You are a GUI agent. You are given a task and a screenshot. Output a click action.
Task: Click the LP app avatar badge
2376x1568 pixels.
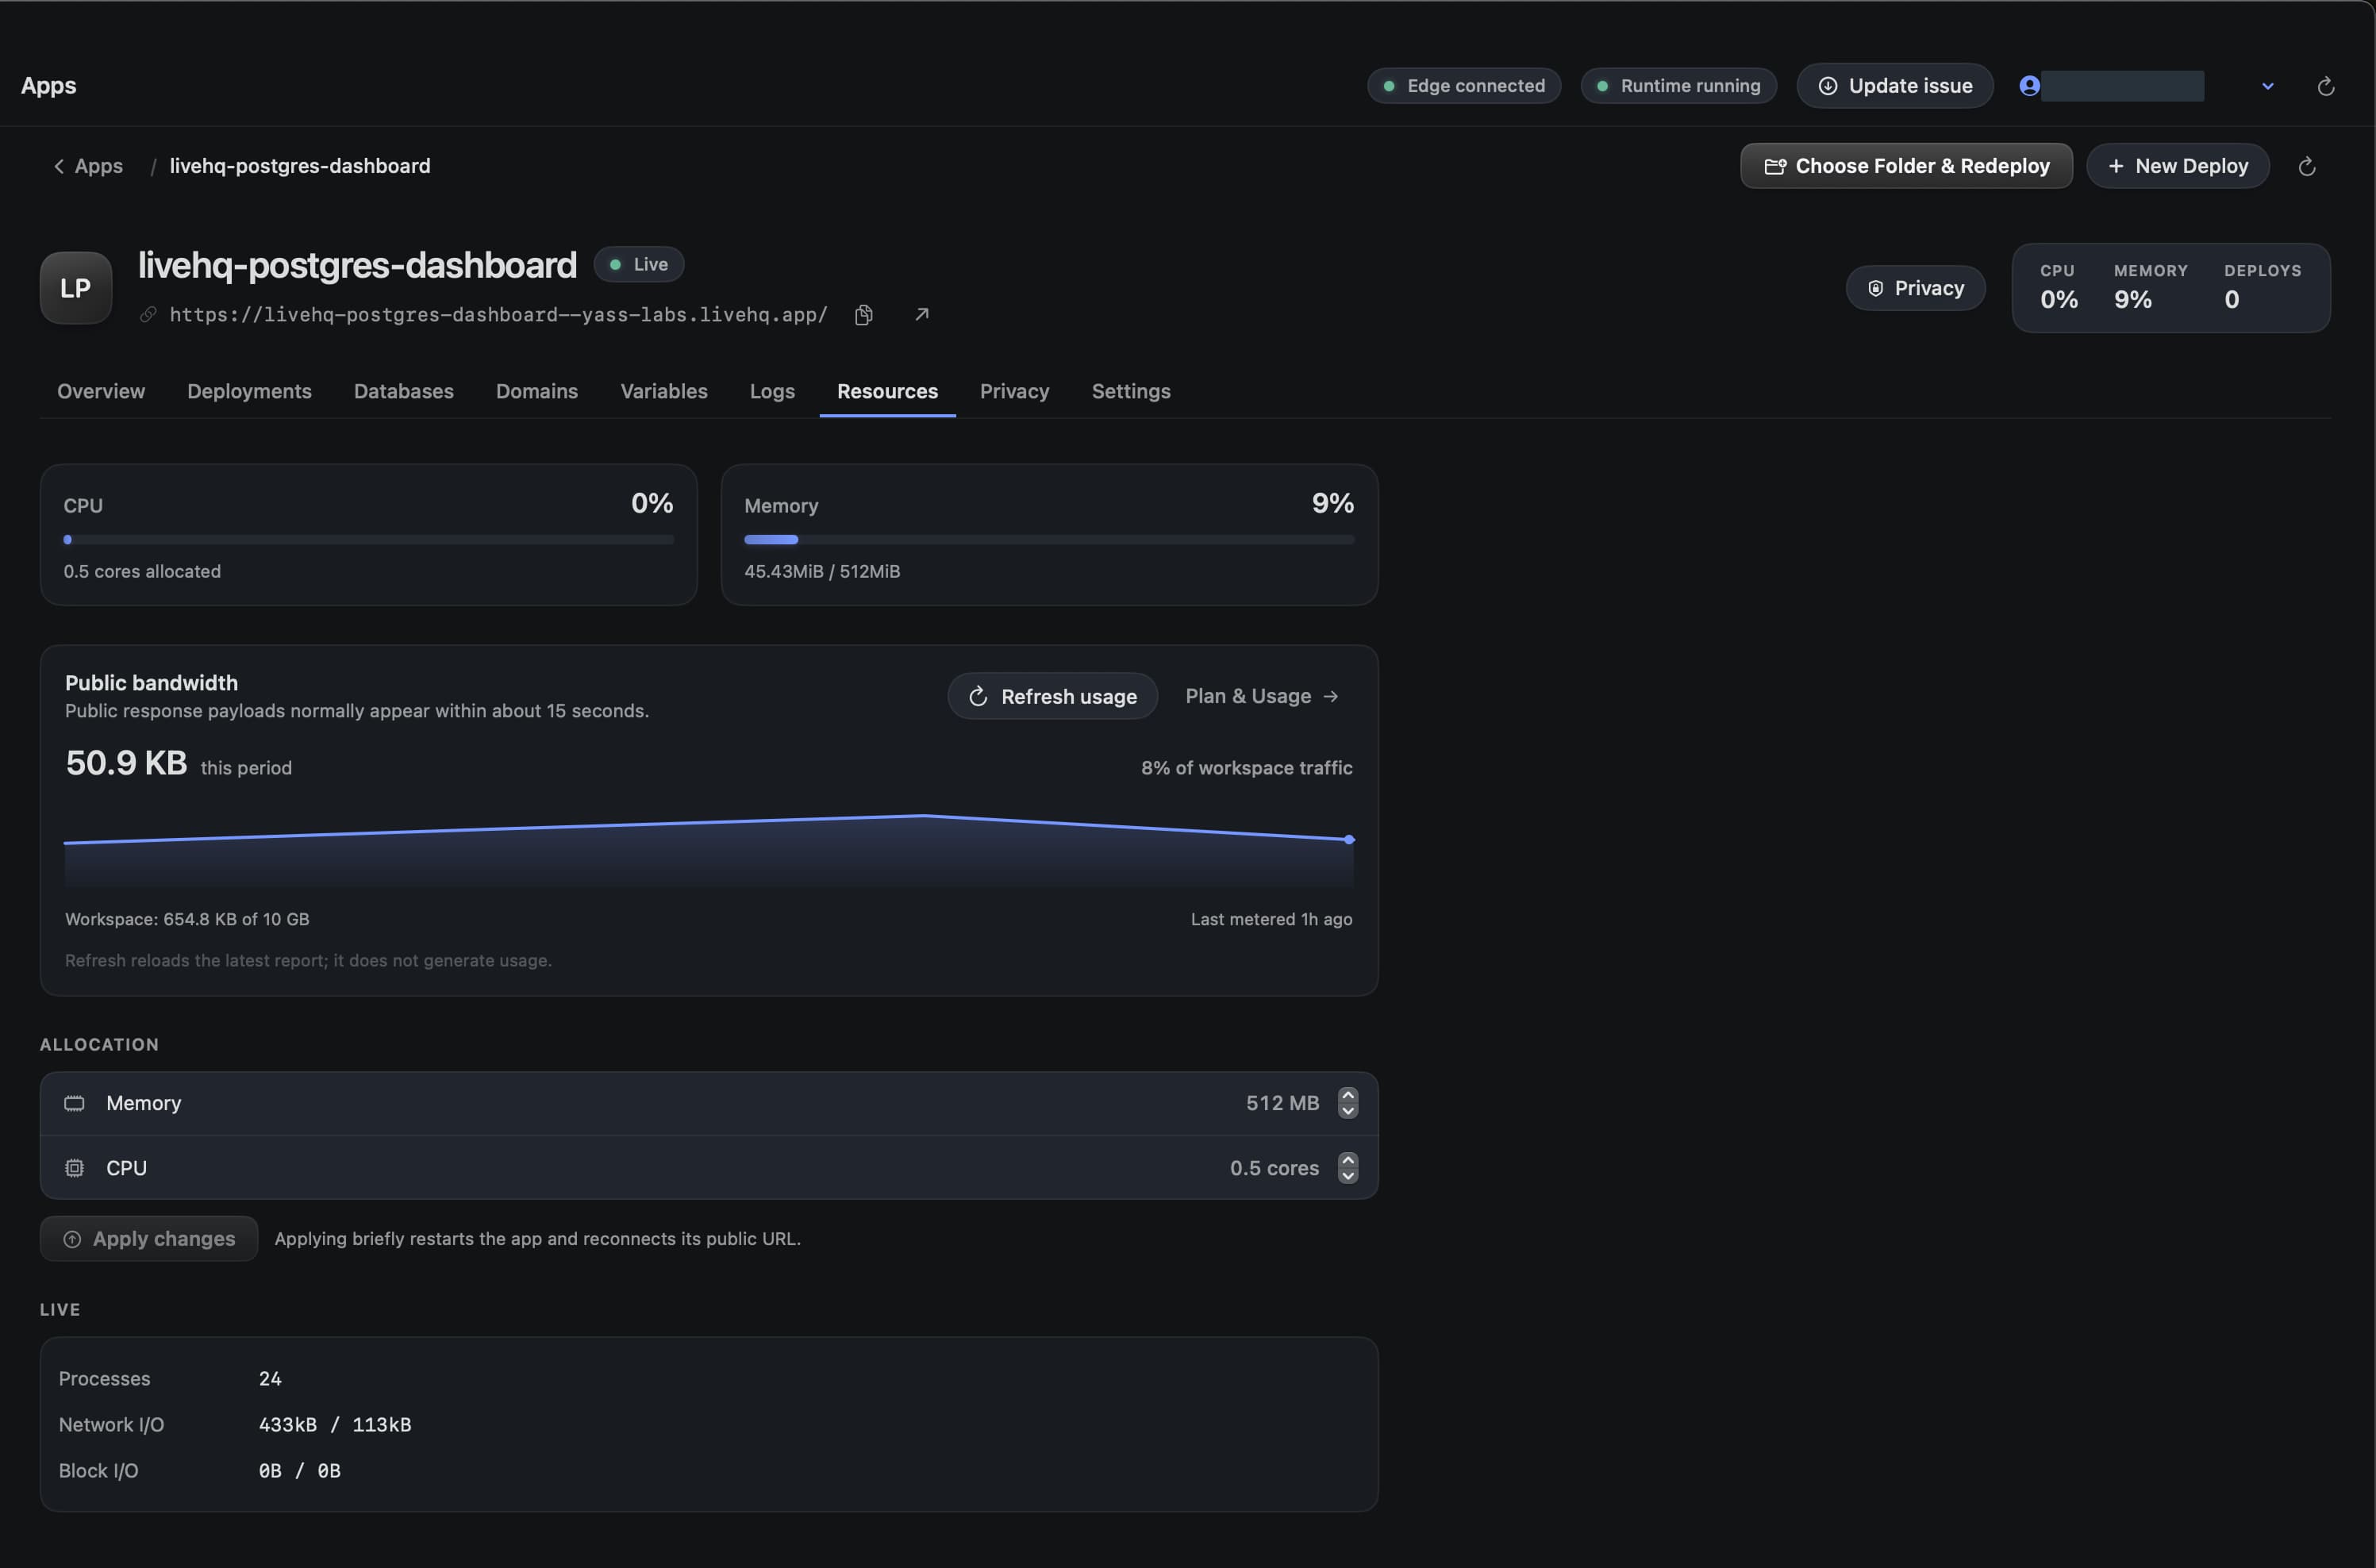click(x=76, y=288)
